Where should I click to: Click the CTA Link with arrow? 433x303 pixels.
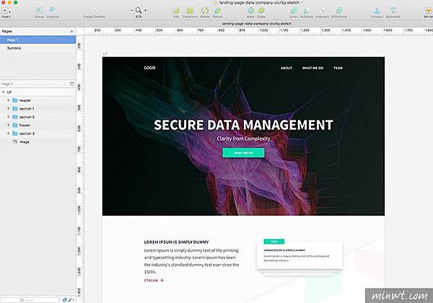pyautogui.click(x=154, y=281)
